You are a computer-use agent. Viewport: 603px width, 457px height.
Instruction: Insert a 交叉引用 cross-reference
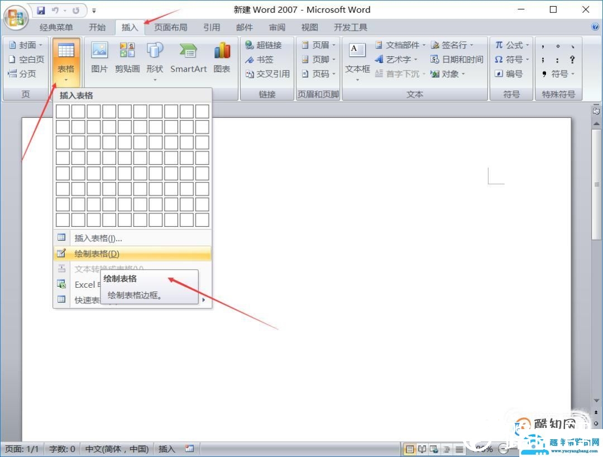tap(267, 74)
